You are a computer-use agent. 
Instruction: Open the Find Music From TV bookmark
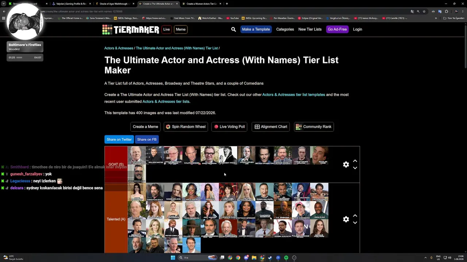pyautogui.click(x=182, y=18)
